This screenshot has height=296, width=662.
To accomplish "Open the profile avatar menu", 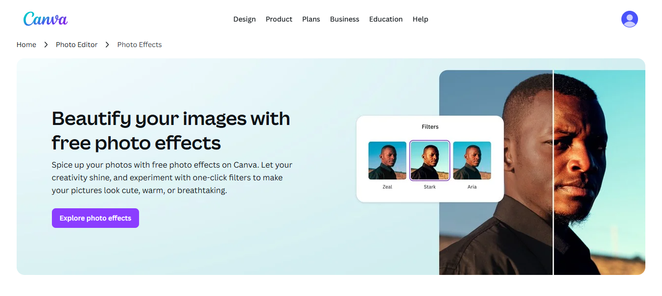I will pos(630,19).
